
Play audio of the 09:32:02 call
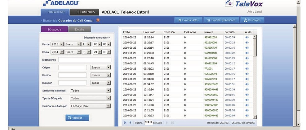coord(247,69)
